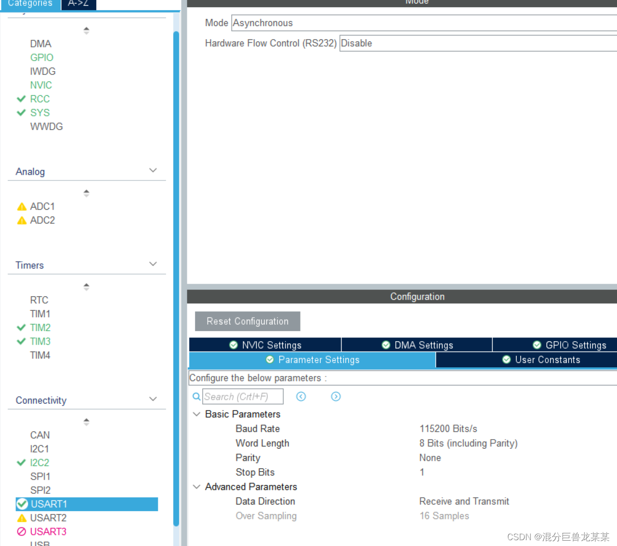Collapse the Advanced Parameters group
Screen dimensions: 617x546
(x=196, y=487)
